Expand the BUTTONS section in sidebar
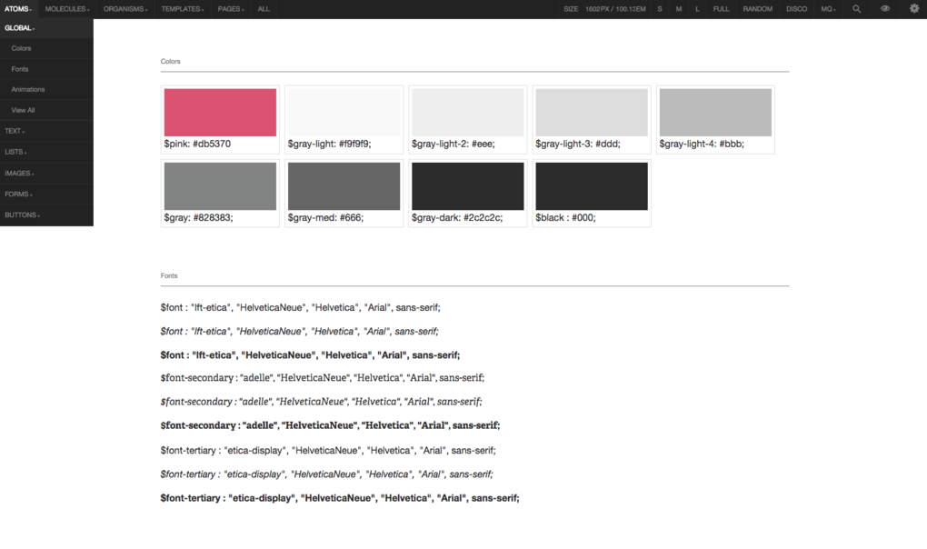Screen dimensions: 927x549 pos(22,215)
